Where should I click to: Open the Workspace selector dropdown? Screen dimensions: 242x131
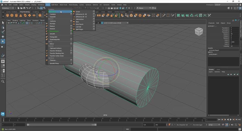[x=226, y=5]
